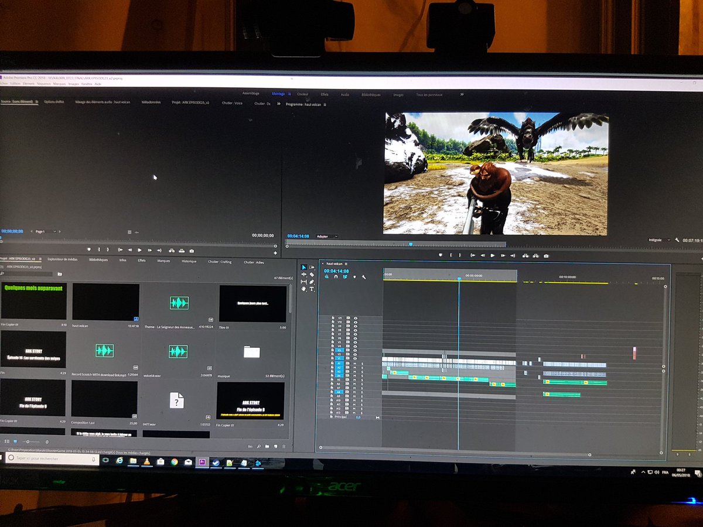Screen dimensions: 703x527
Task: Open timeline display settings wrench
Action: pos(364,277)
